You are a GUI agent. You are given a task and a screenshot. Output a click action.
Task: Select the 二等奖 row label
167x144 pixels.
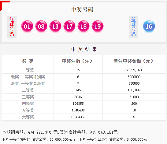point(28,90)
